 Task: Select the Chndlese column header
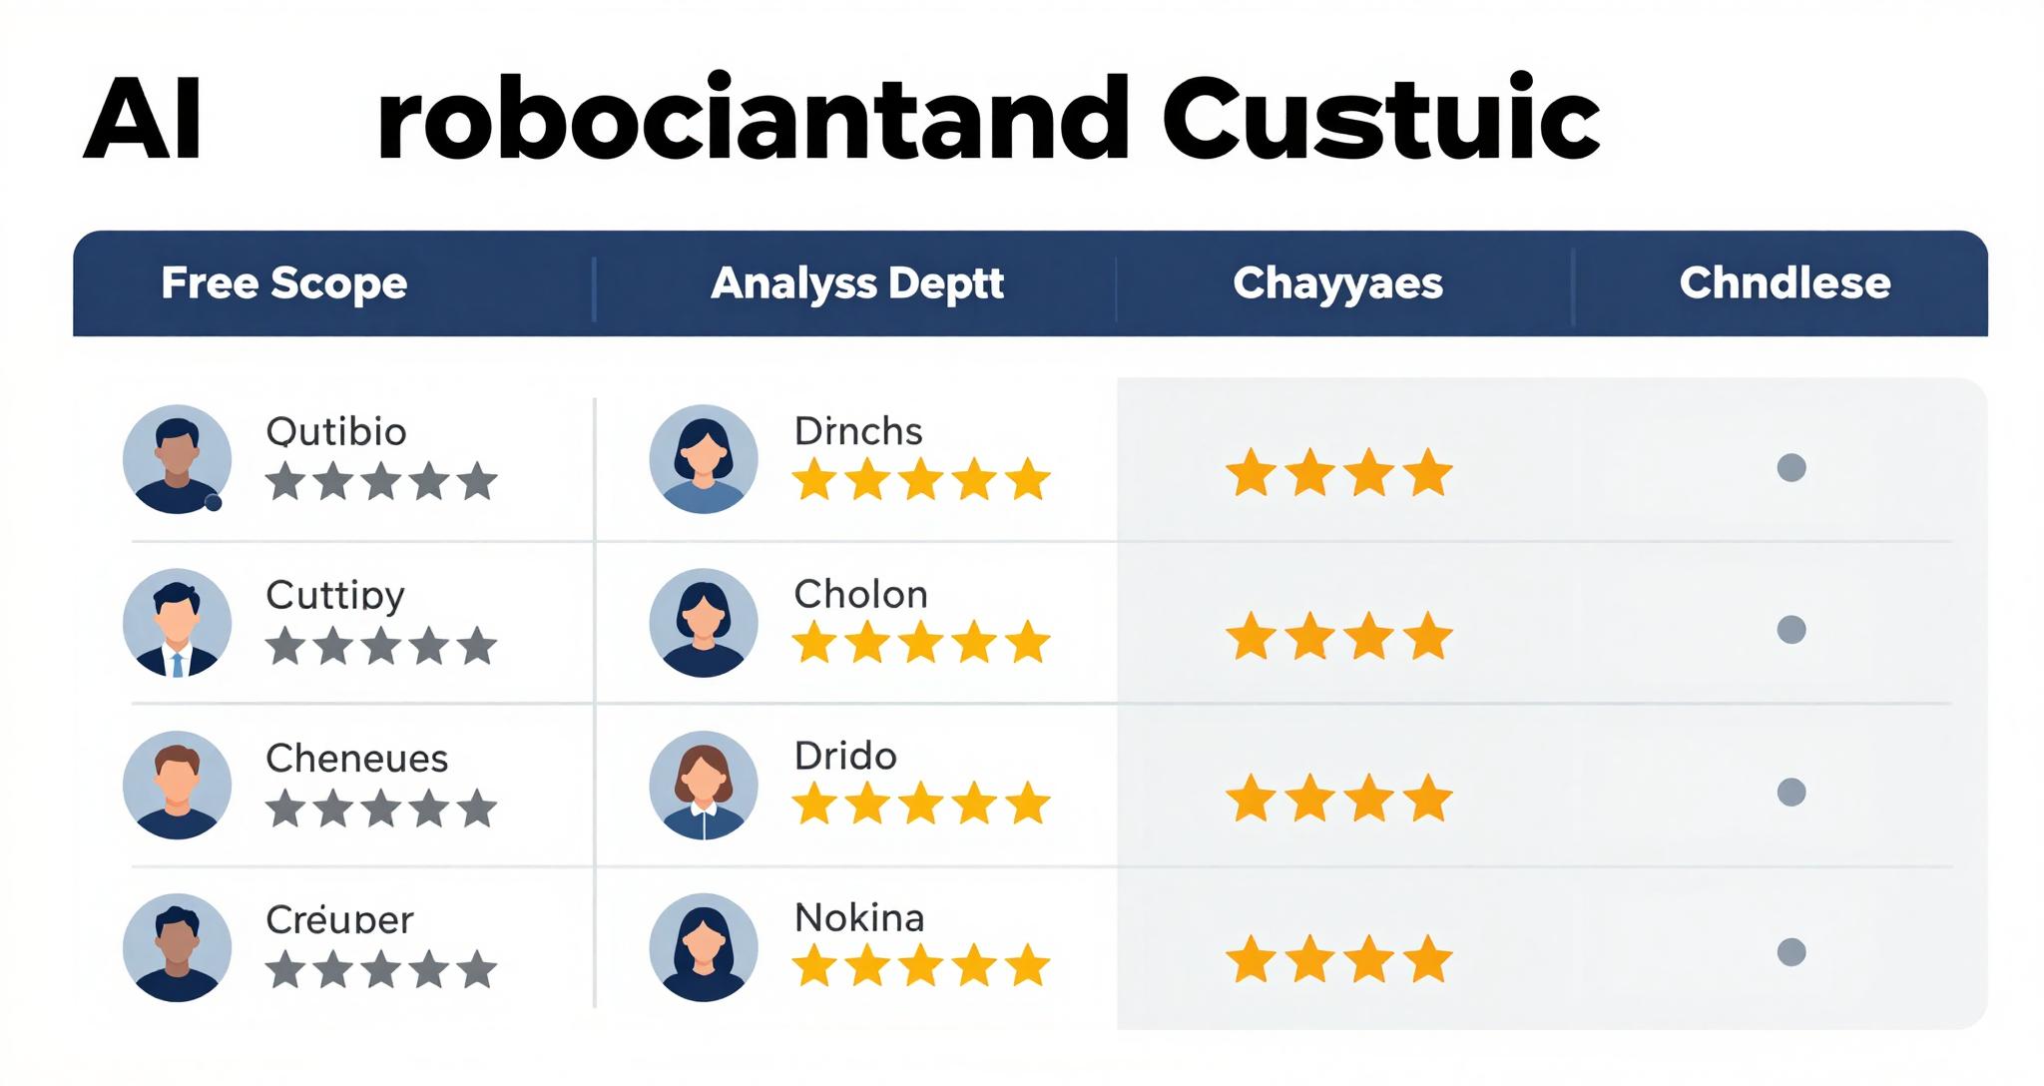pyautogui.click(x=1785, y=283)
